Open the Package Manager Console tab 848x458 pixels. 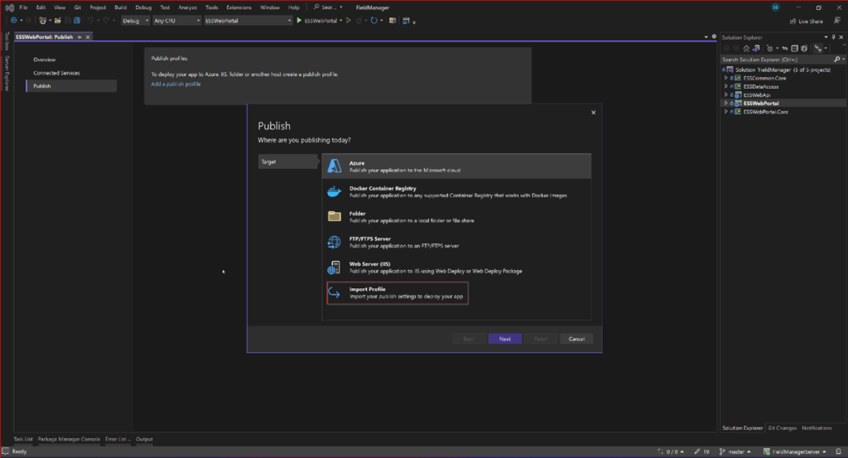69,439
